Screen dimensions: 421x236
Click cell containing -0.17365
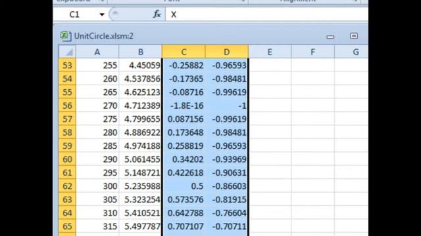point(184,79)
